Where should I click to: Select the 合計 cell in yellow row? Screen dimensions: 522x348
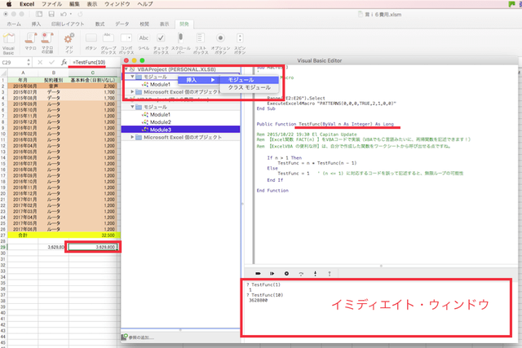coord(23,235)
